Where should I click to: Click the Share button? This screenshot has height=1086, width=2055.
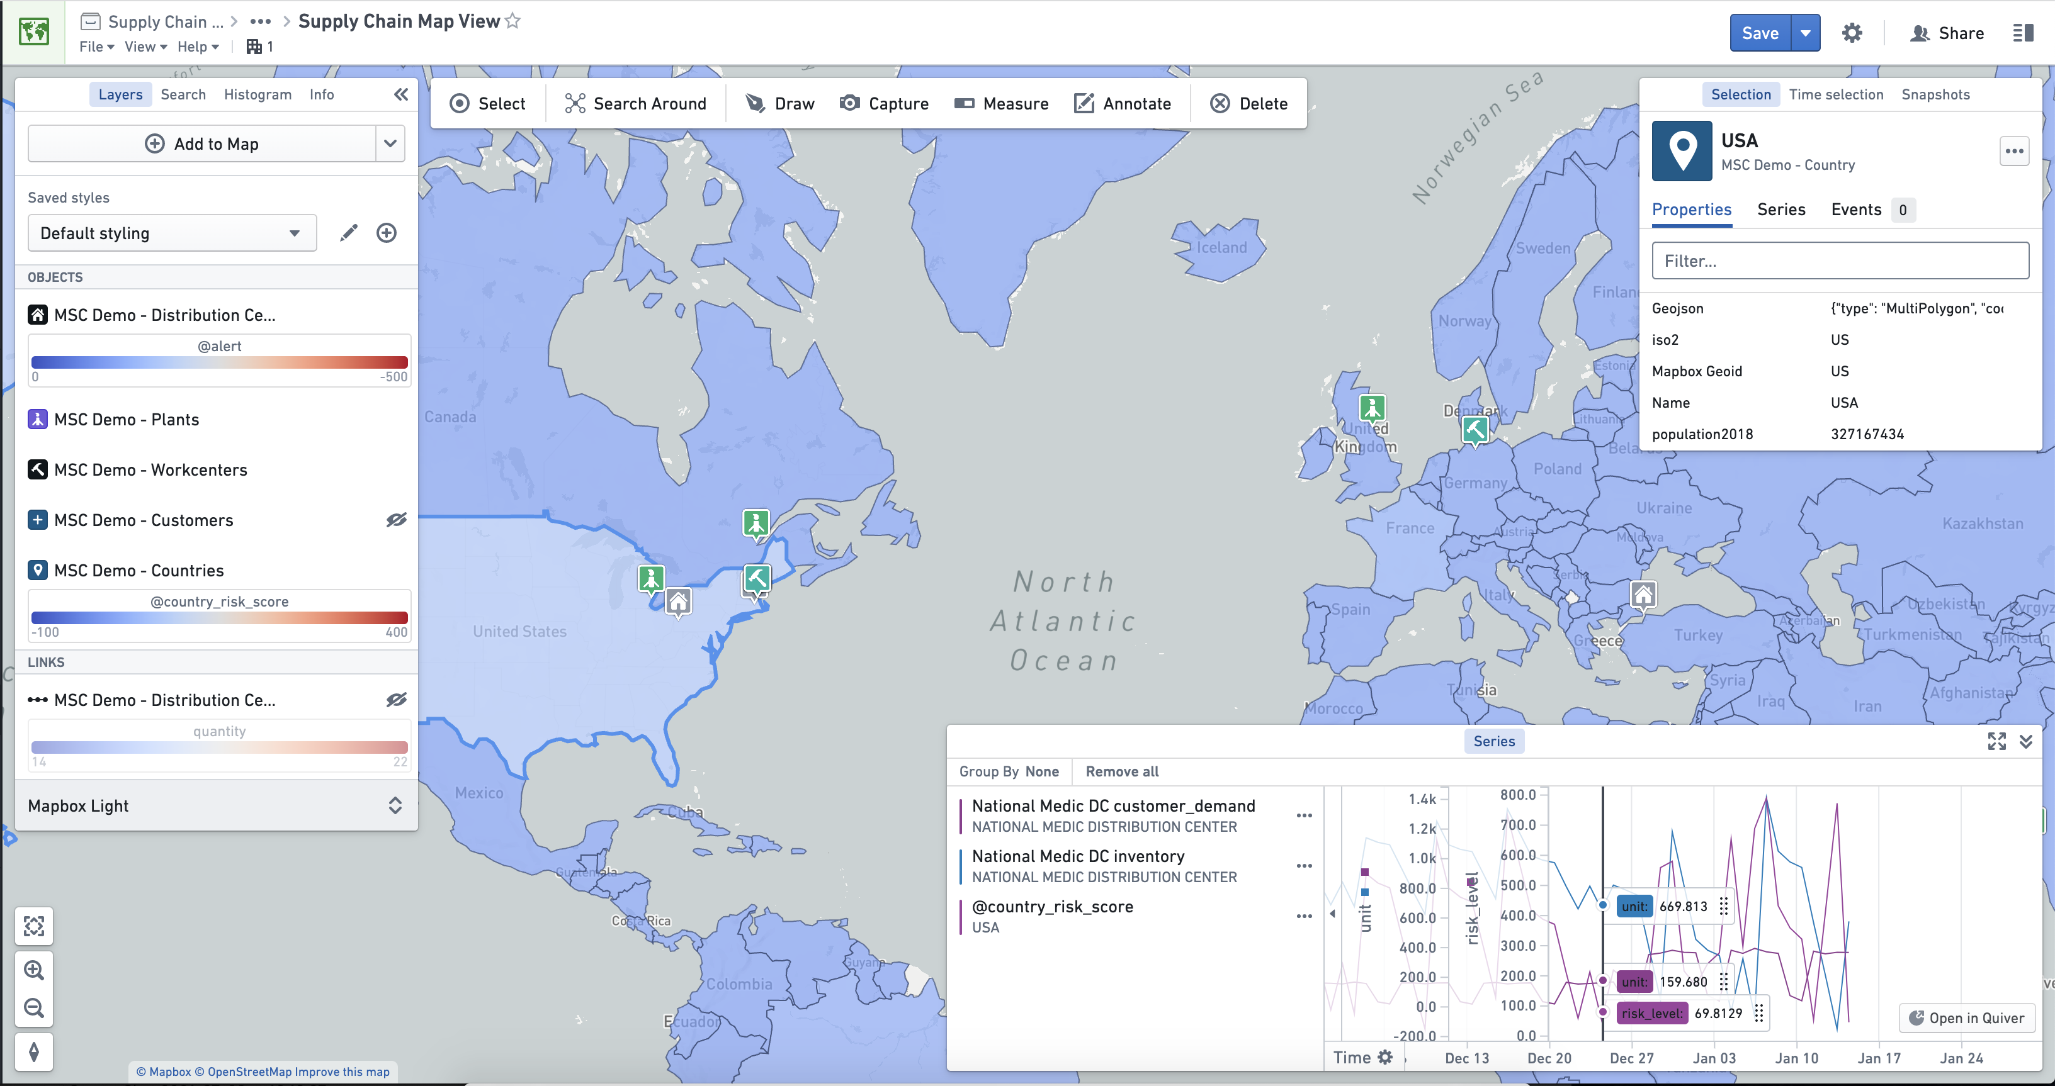1947,33
